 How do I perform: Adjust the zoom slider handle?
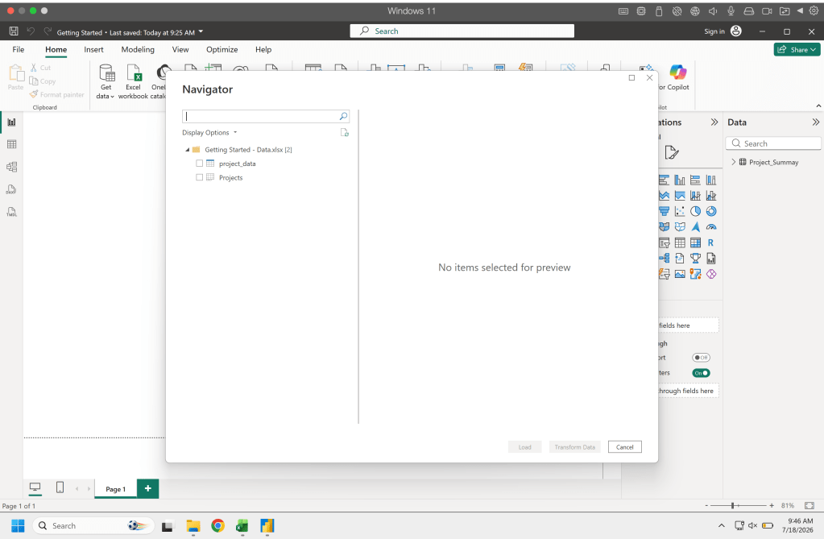[x=732, y=505]
